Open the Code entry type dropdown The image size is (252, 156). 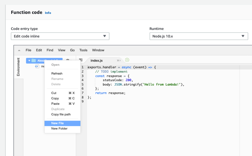point(60,36)
